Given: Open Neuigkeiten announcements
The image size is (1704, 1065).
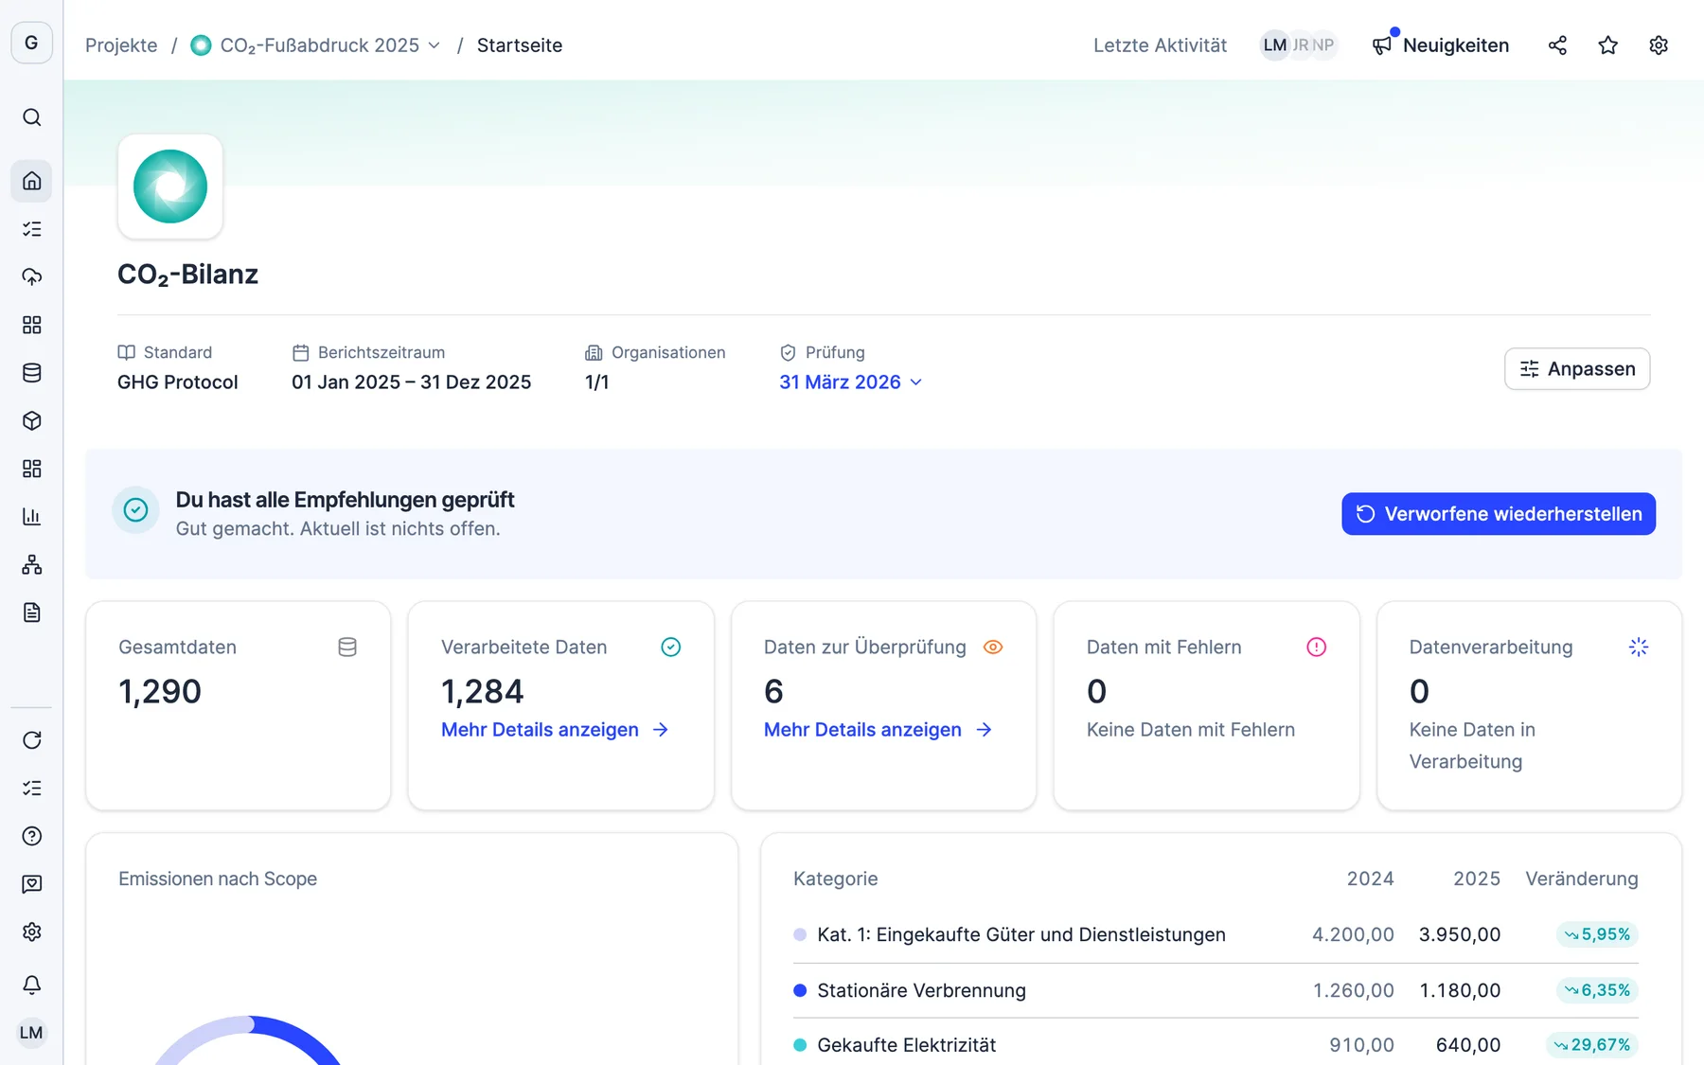Looking at the screenshot, I should [x=1441, y=44].
